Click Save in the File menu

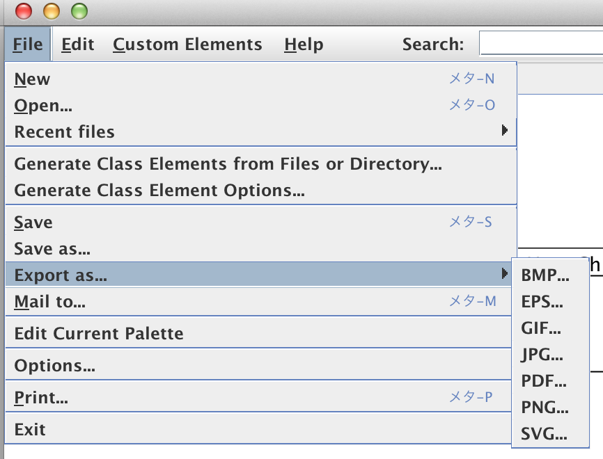coord(260,223)
